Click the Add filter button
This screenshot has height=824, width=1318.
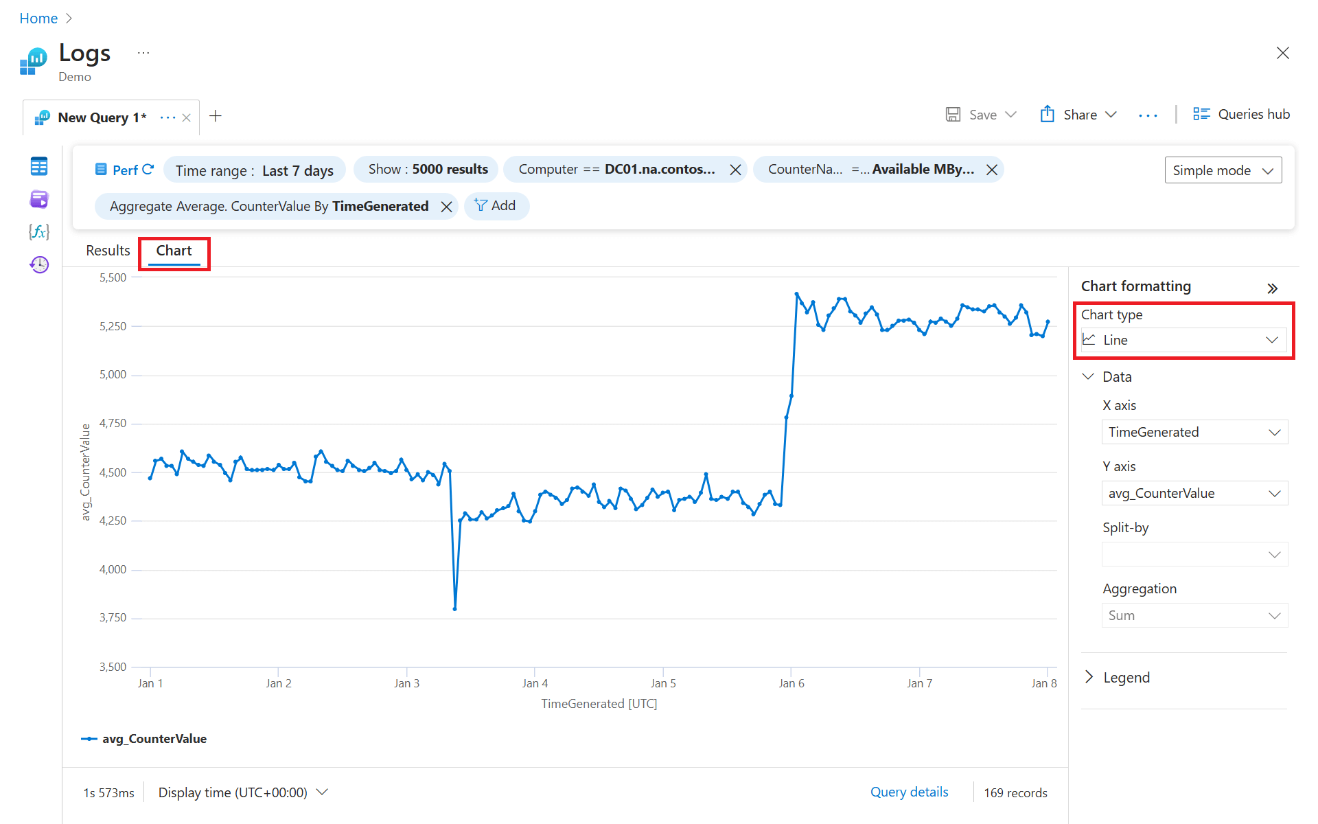(496, 206)
